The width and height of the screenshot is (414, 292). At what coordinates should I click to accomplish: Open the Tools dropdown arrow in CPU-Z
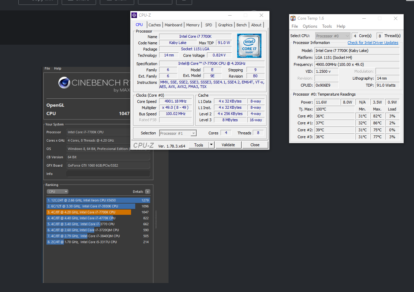(x=211, y=145)
